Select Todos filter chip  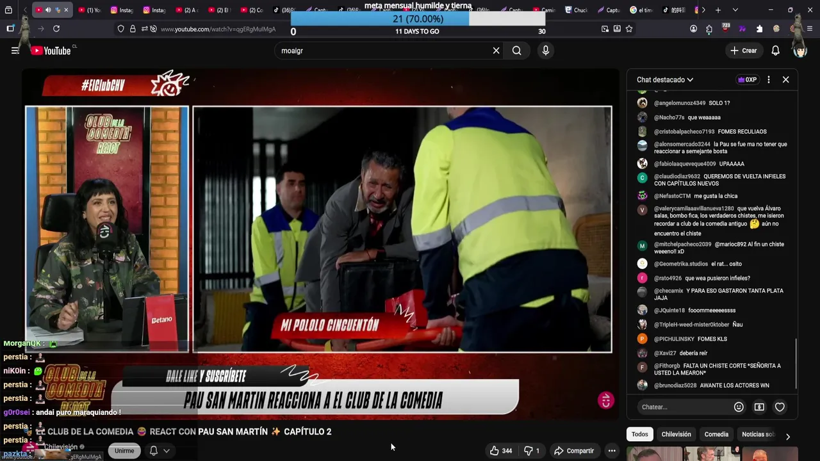tap(640, 434)
